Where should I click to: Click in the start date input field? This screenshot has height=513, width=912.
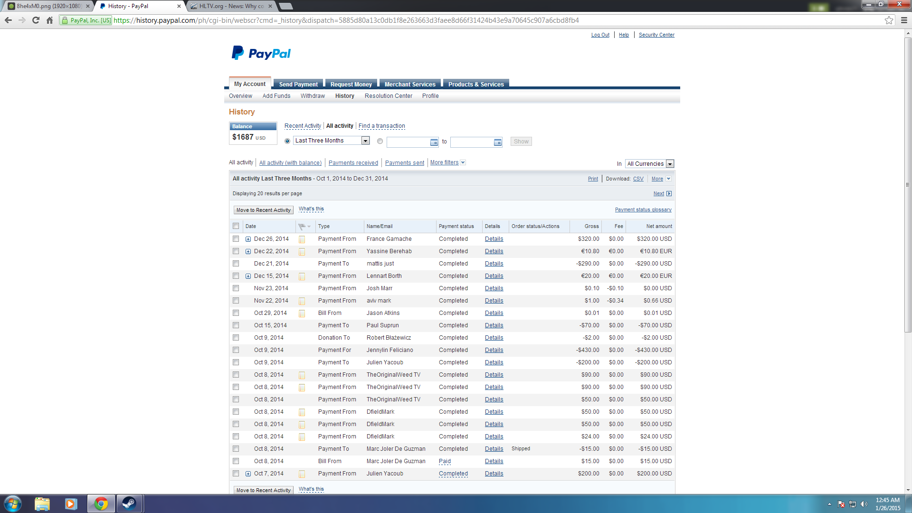coord(408,142)
